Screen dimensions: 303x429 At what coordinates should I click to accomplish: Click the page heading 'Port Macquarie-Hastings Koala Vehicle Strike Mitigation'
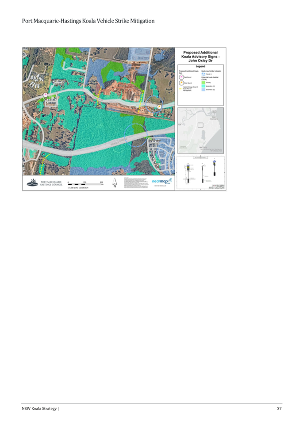88,21
